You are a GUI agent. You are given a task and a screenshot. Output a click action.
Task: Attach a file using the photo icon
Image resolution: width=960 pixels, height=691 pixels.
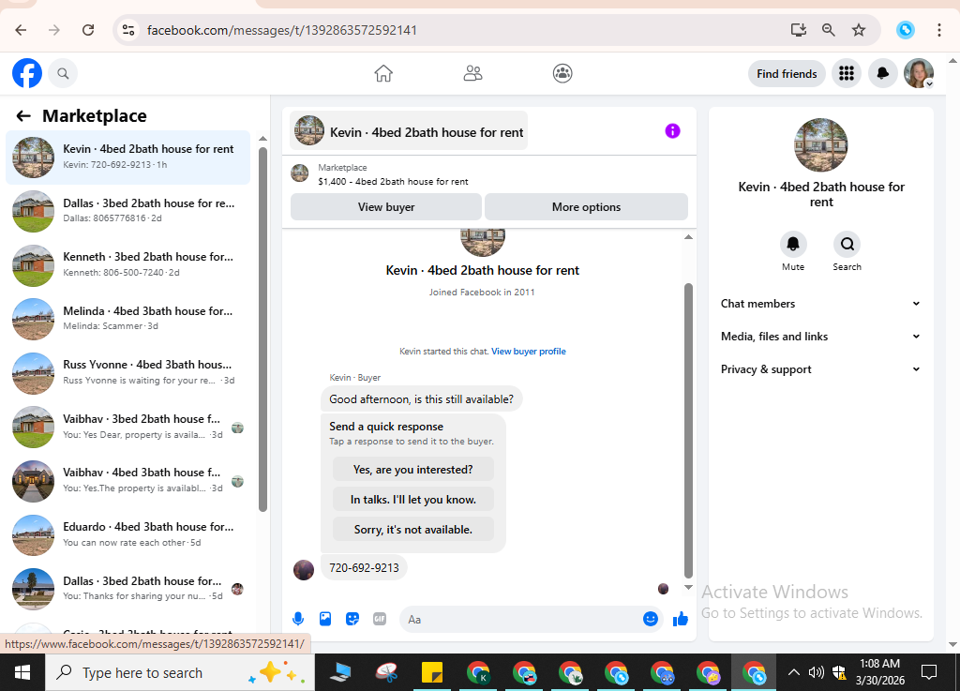(325, 619)
